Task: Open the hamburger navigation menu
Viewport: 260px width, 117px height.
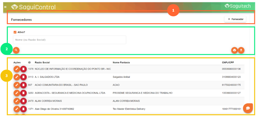Action: (x=5, y=7)
